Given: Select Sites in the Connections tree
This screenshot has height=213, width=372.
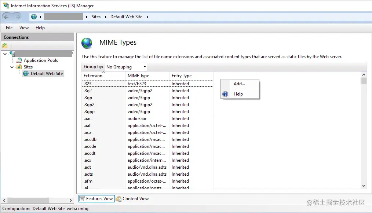Looking at the screenshot, I should [x=28, y=67].
